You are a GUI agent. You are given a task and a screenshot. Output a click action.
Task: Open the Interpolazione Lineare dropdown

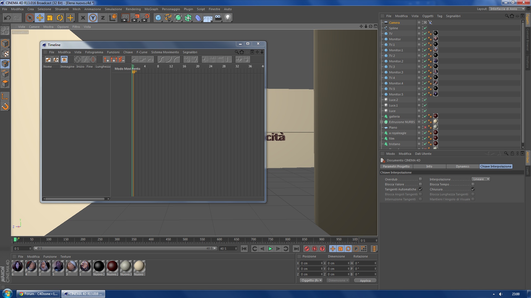point(481,179)
